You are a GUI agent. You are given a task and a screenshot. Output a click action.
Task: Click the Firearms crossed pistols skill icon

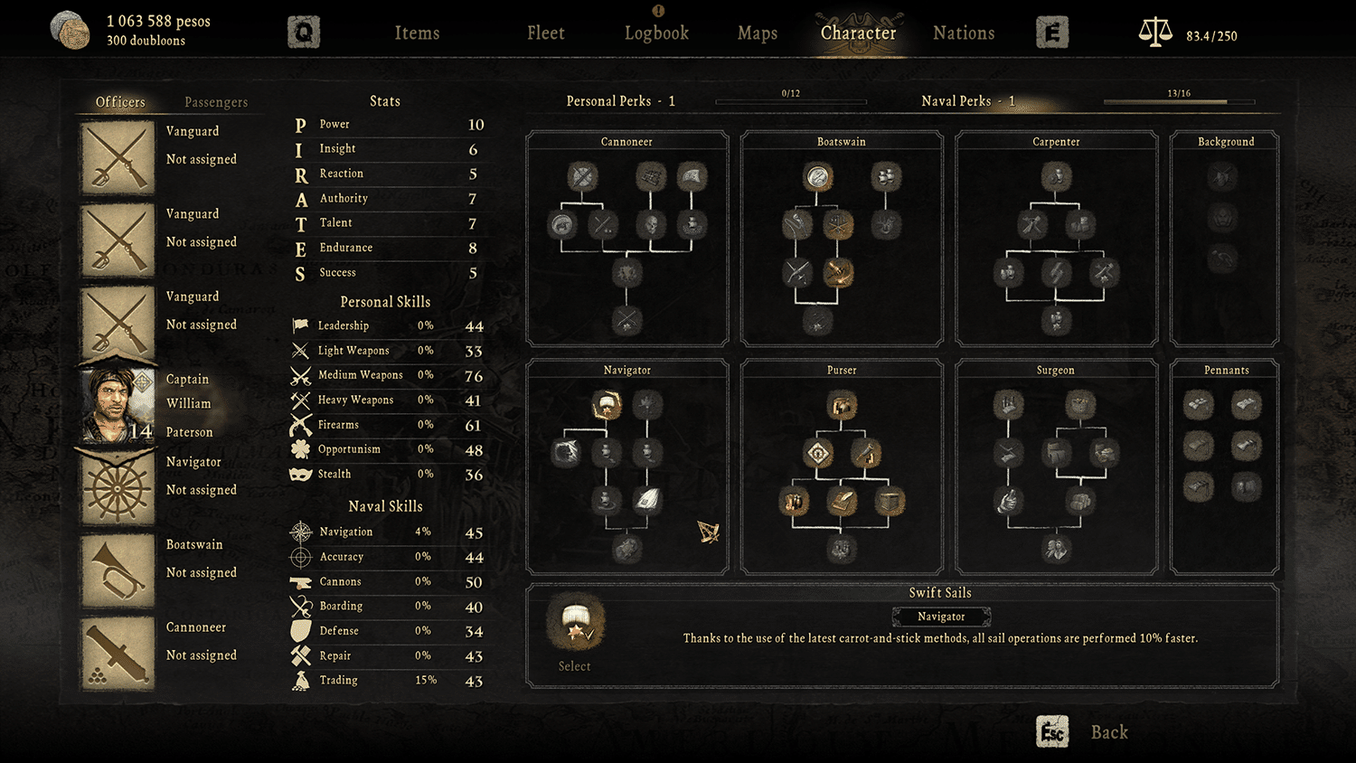300,425
